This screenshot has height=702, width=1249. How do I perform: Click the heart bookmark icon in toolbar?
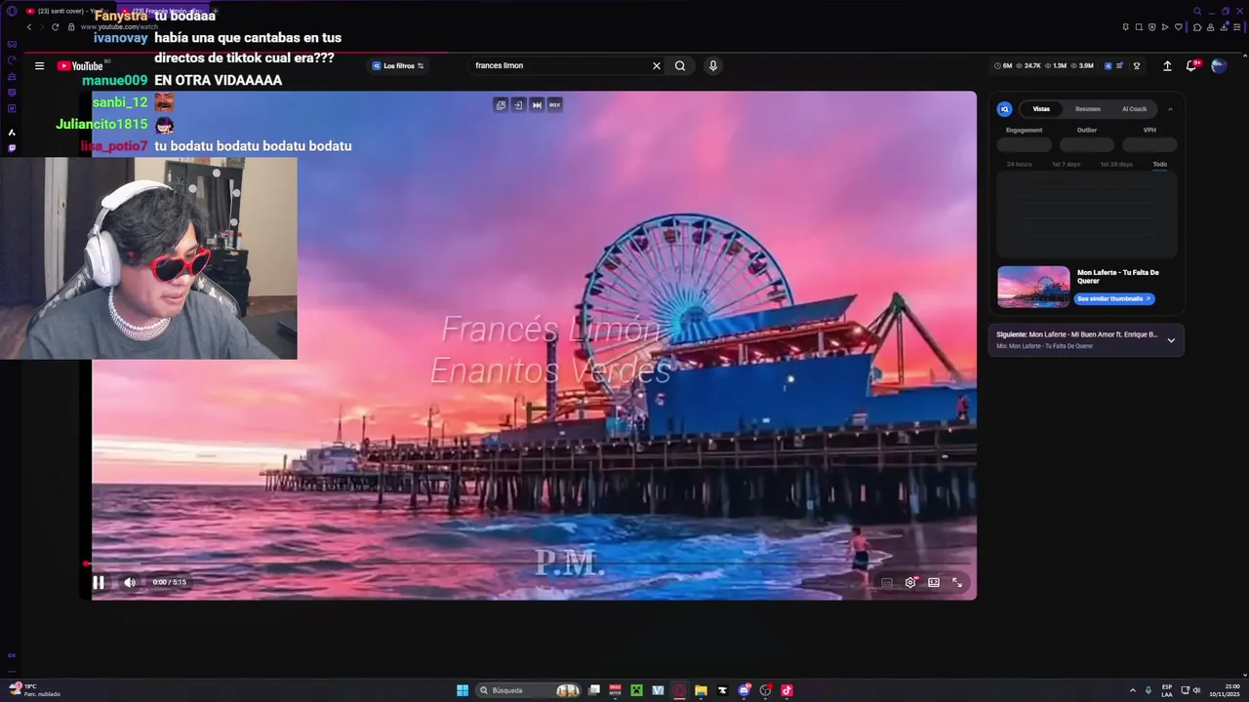coord(1178,27)
